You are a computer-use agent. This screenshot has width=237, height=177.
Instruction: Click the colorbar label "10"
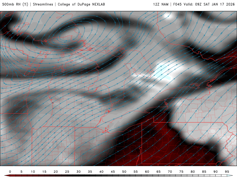[33, 172]
